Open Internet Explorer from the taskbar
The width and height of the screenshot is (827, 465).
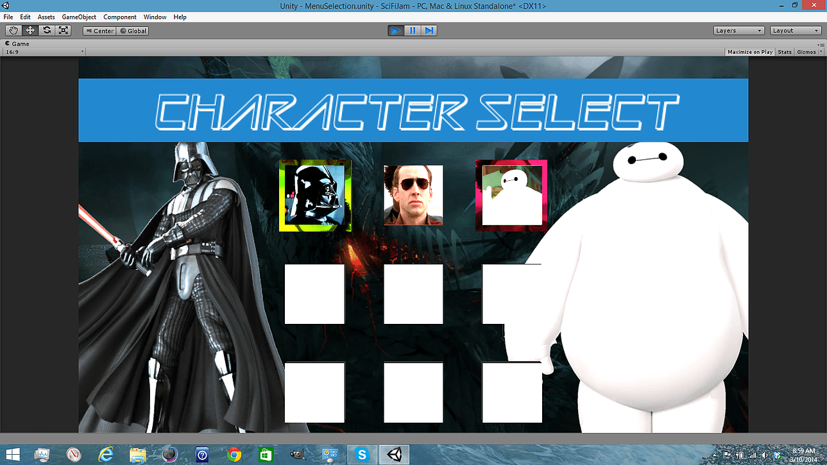(x=106, y=455)
